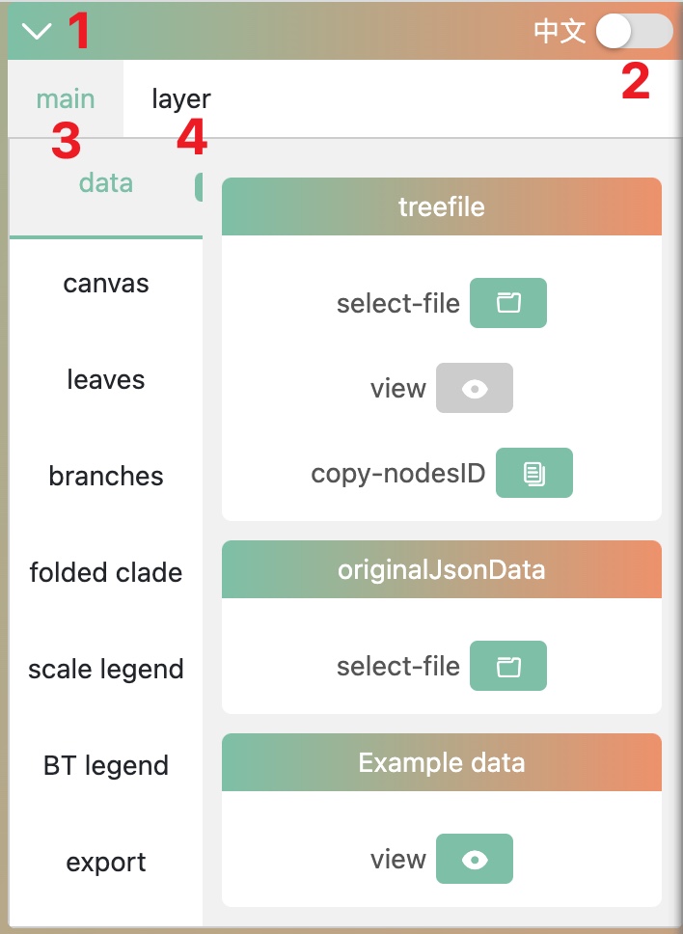Open the export section

coord(106,862)
